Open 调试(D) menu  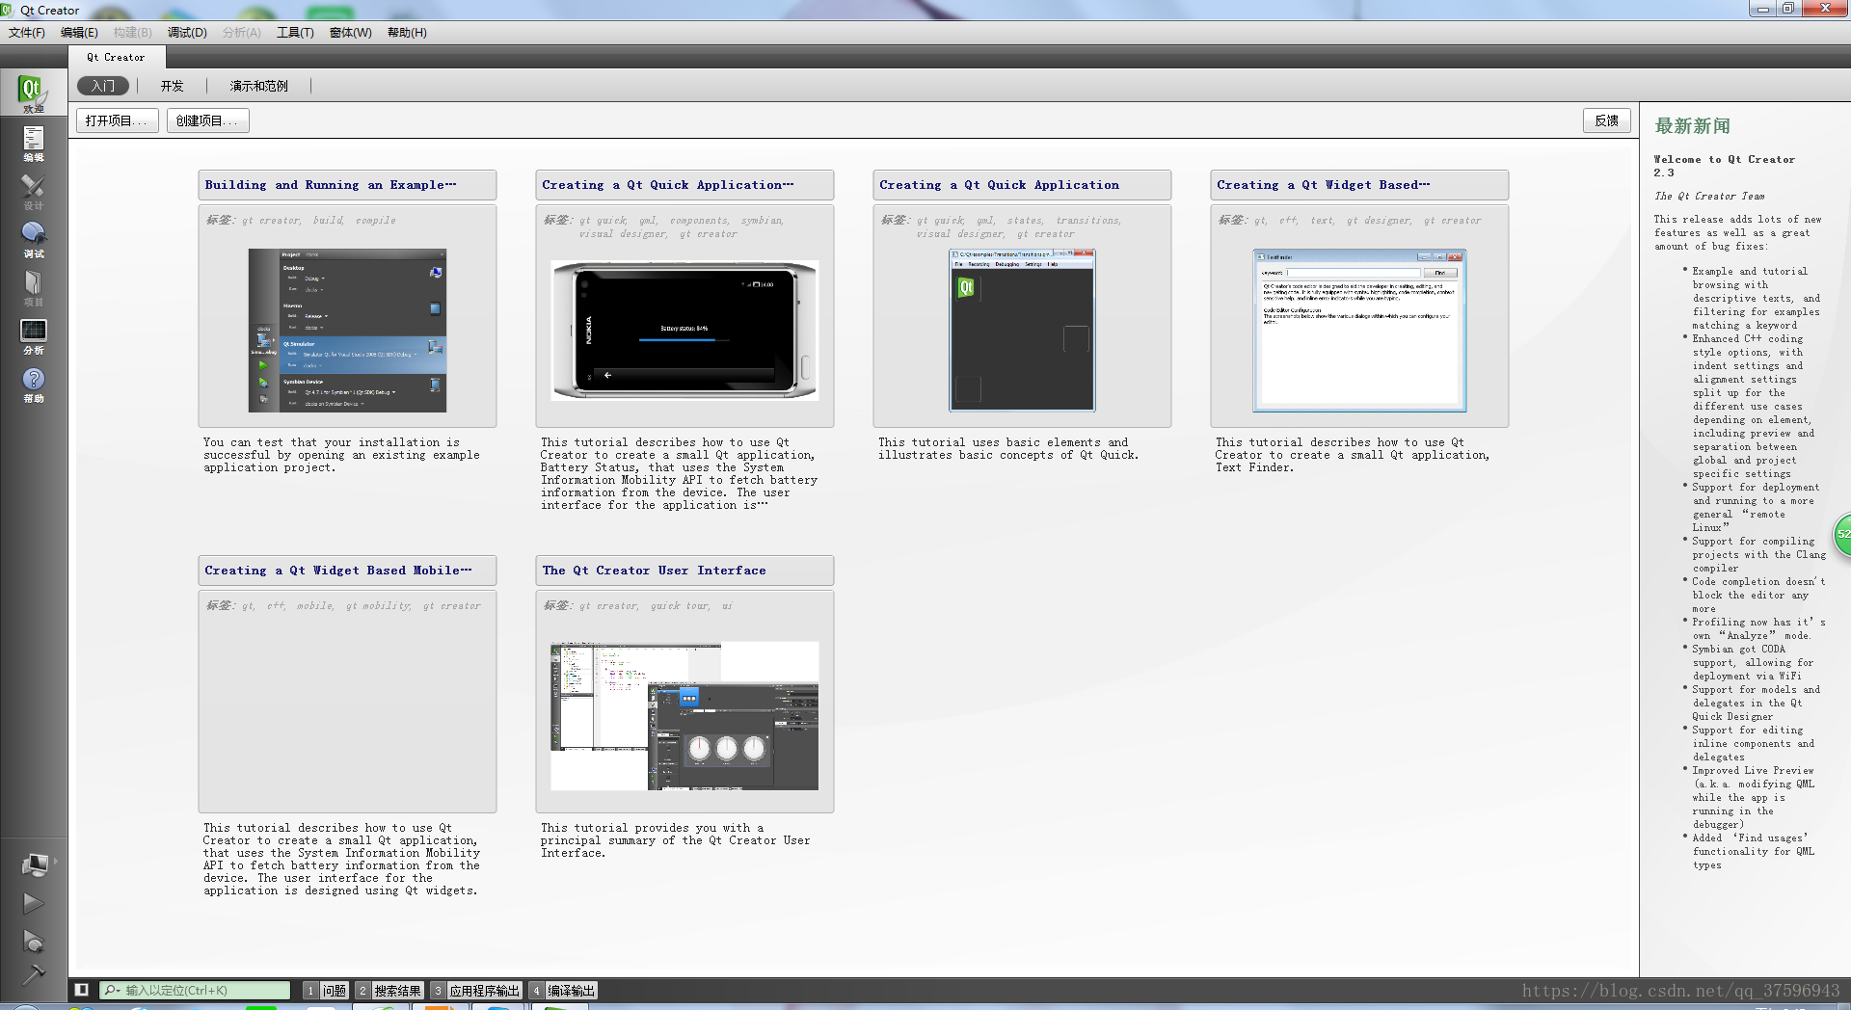tap(187, 32)
